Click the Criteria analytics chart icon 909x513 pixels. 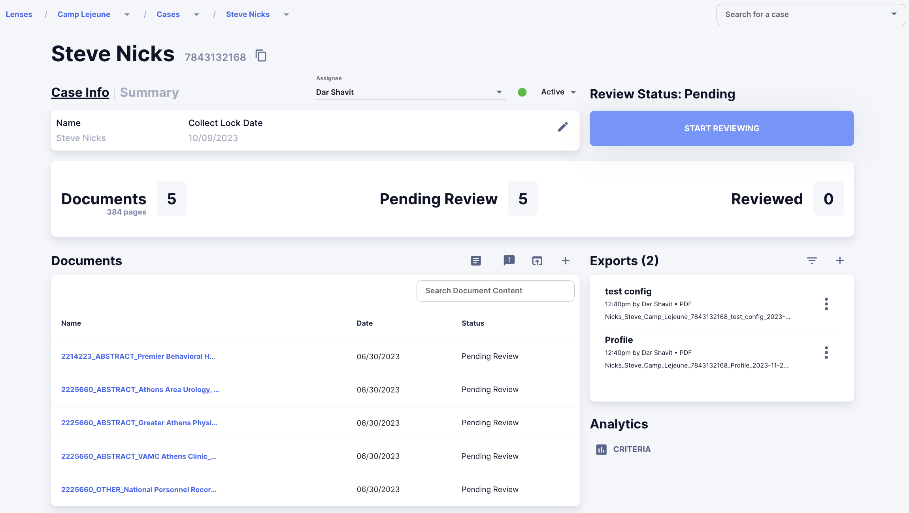click(x=601, y=449)
